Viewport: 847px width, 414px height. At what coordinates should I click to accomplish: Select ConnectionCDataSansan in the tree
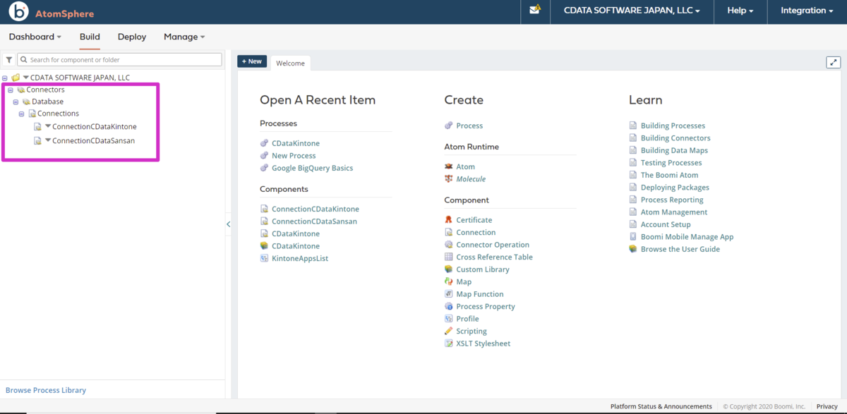coord(93,140)
